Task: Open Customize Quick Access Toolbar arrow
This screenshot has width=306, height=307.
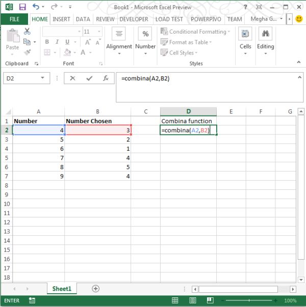Action: 70,7
